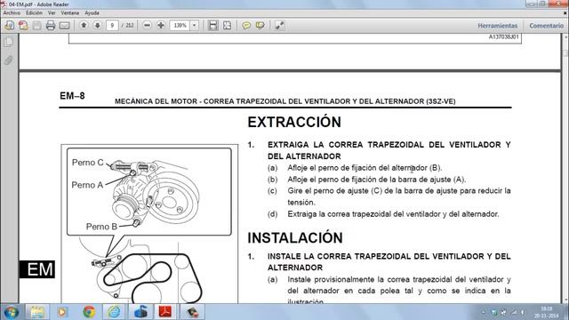Zoom in with plus button
The width and height of the screenshot is (569, 320).
161,26
